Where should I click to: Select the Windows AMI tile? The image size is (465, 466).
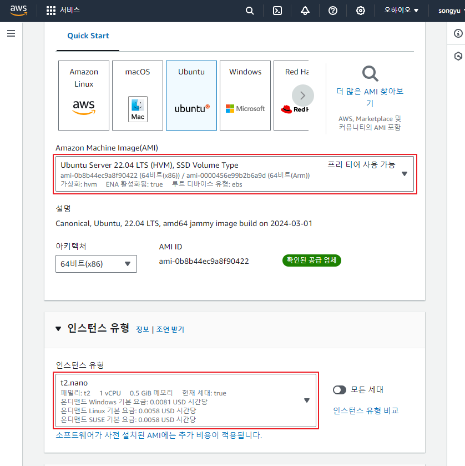click(245, 96)
